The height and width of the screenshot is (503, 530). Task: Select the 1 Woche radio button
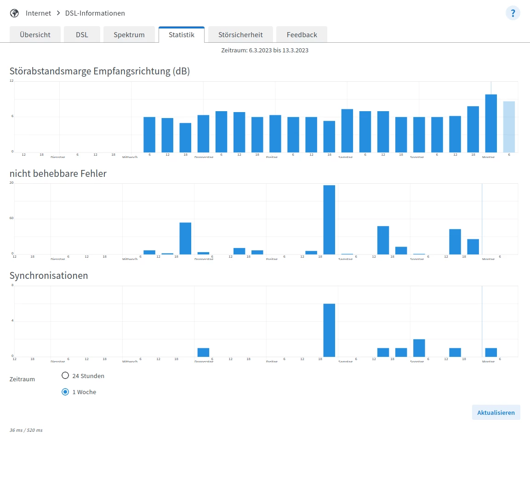point(65,392)
